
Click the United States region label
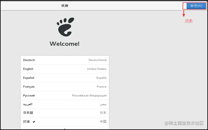tap(97, 69)
